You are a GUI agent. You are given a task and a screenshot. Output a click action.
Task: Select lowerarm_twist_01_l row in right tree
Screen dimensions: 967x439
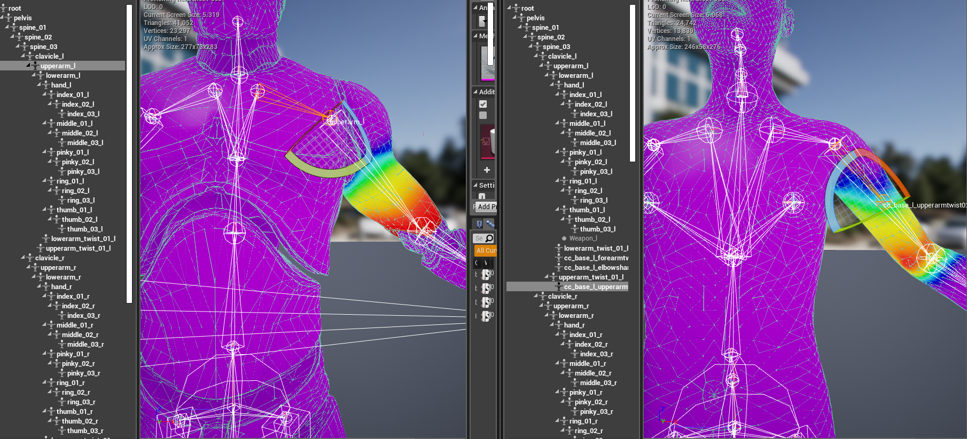(x=567, y=248)
